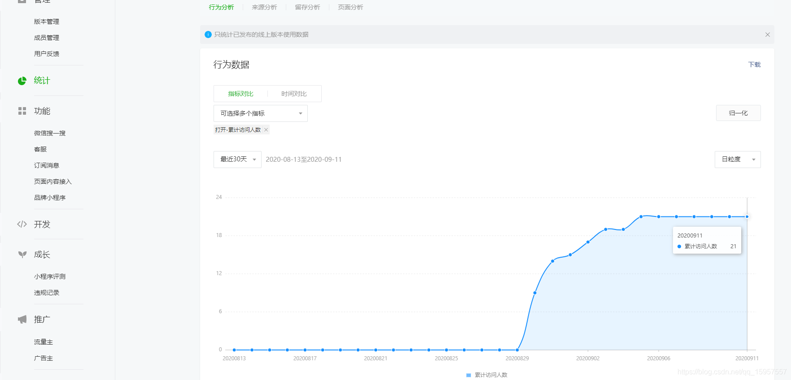Open the 留存分析 tab

point(307,7)
